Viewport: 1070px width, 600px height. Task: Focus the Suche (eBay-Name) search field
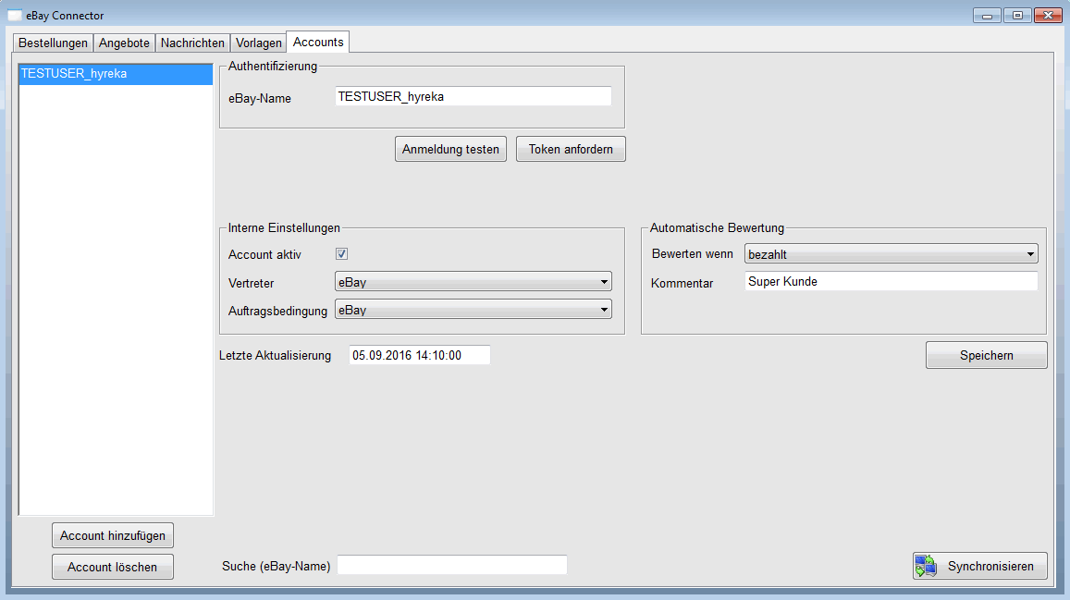(x=452, y=565)
